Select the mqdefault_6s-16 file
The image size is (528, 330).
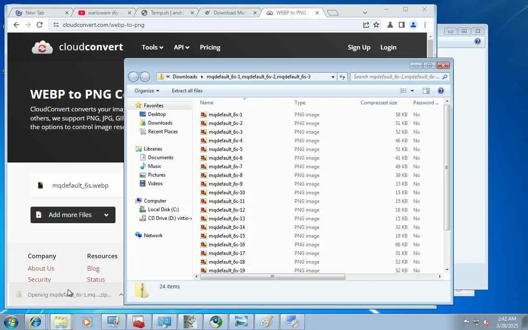(x=226, y=245)
